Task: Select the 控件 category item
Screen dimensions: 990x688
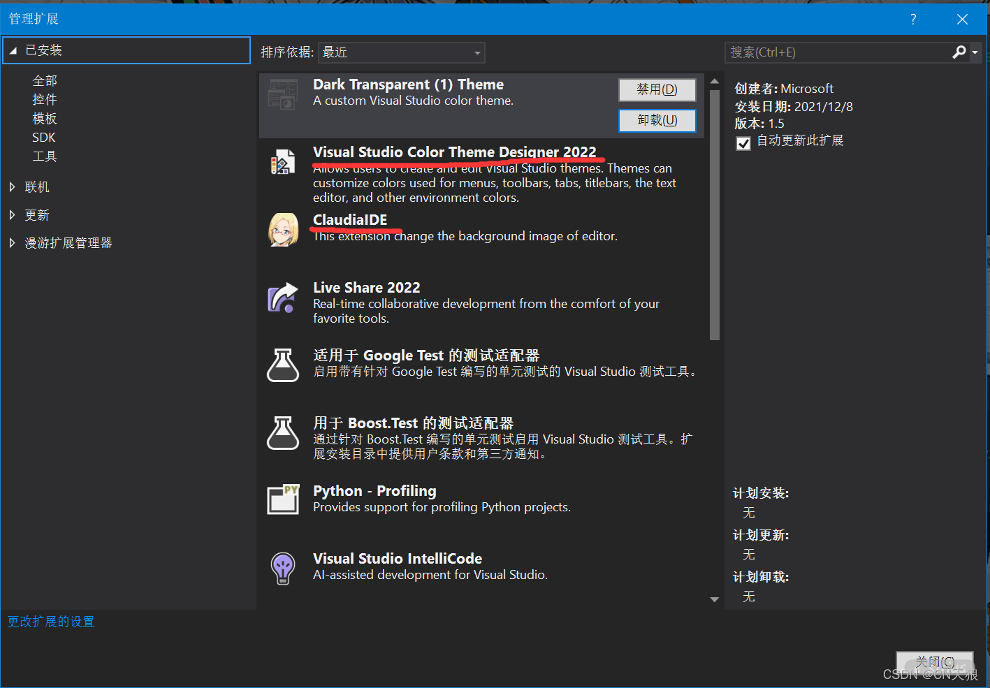Action: [x=45, y=100]
